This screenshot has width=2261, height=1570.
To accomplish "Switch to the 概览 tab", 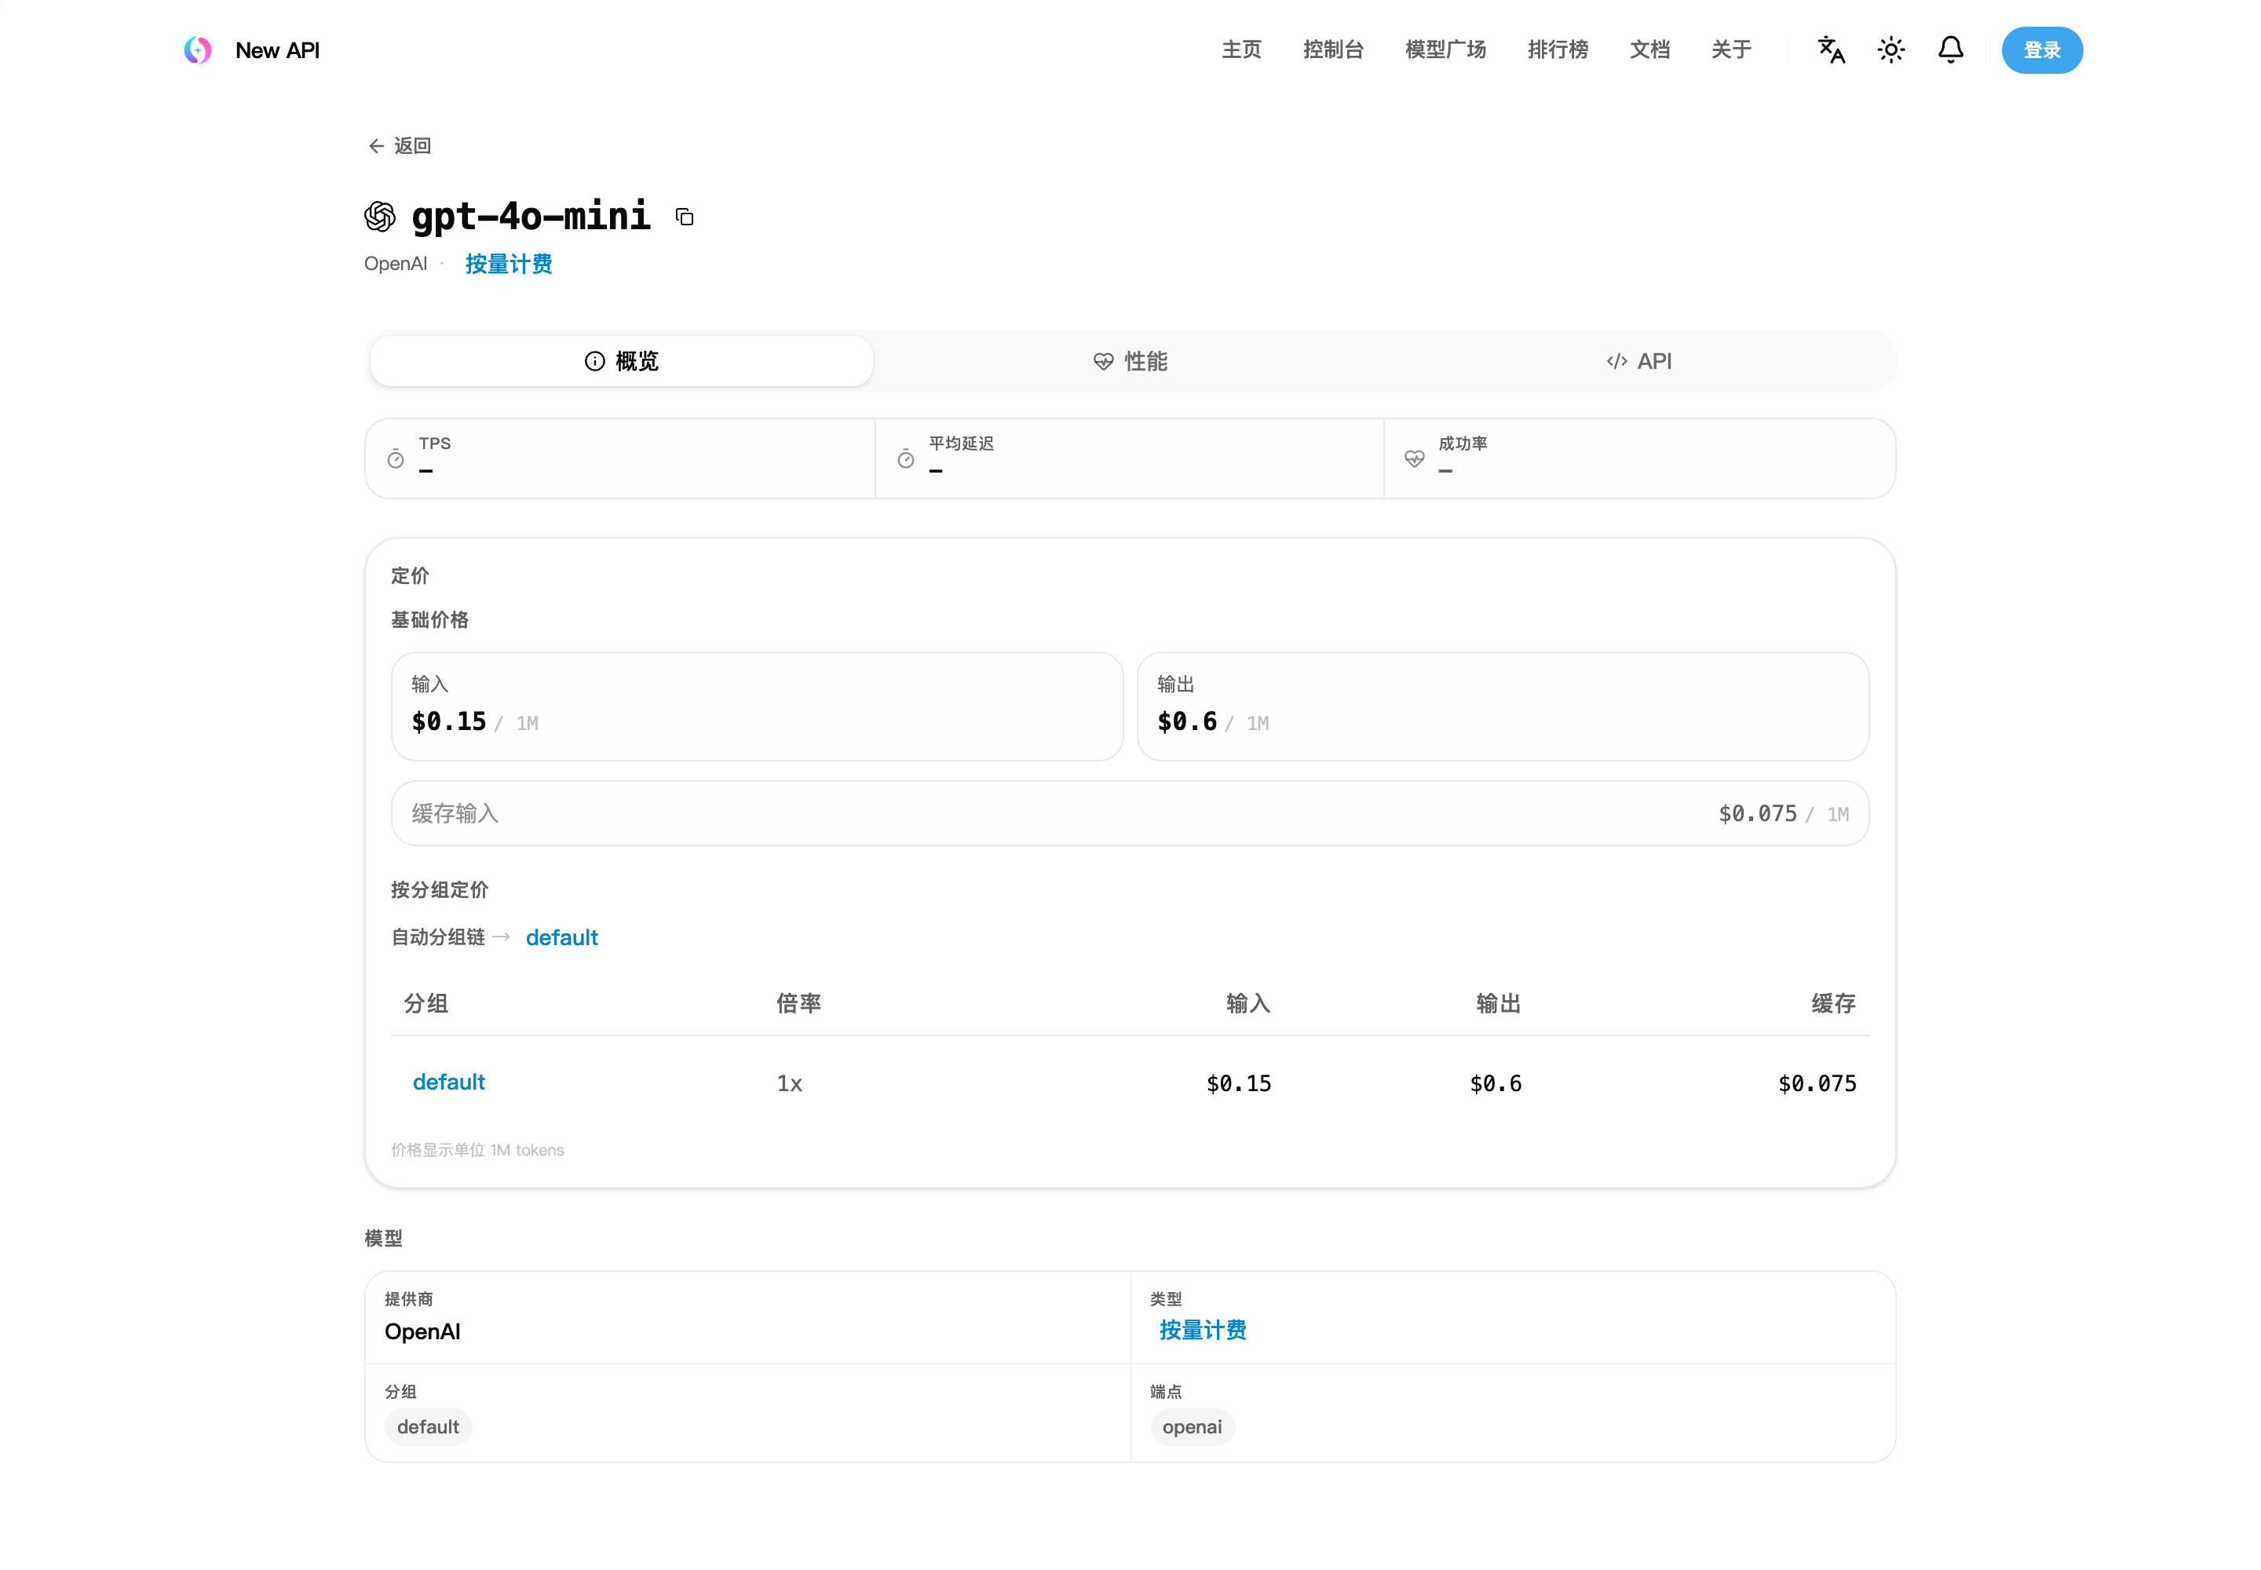I will pyautogui.click(x=622, y=361).
